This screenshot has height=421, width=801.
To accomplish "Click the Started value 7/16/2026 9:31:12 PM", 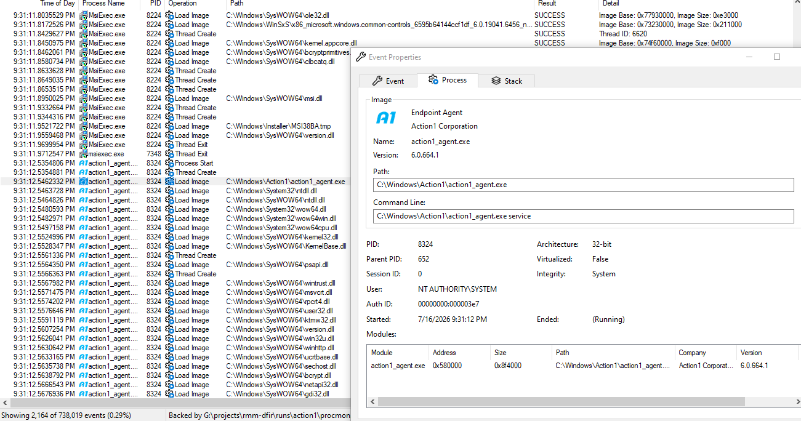I will (453, 319).
